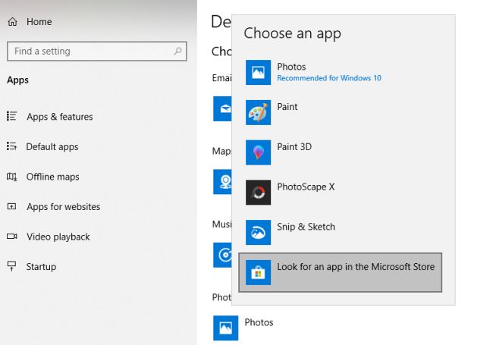
Task: Open Offline maps settings
Action: click(53, 177)
